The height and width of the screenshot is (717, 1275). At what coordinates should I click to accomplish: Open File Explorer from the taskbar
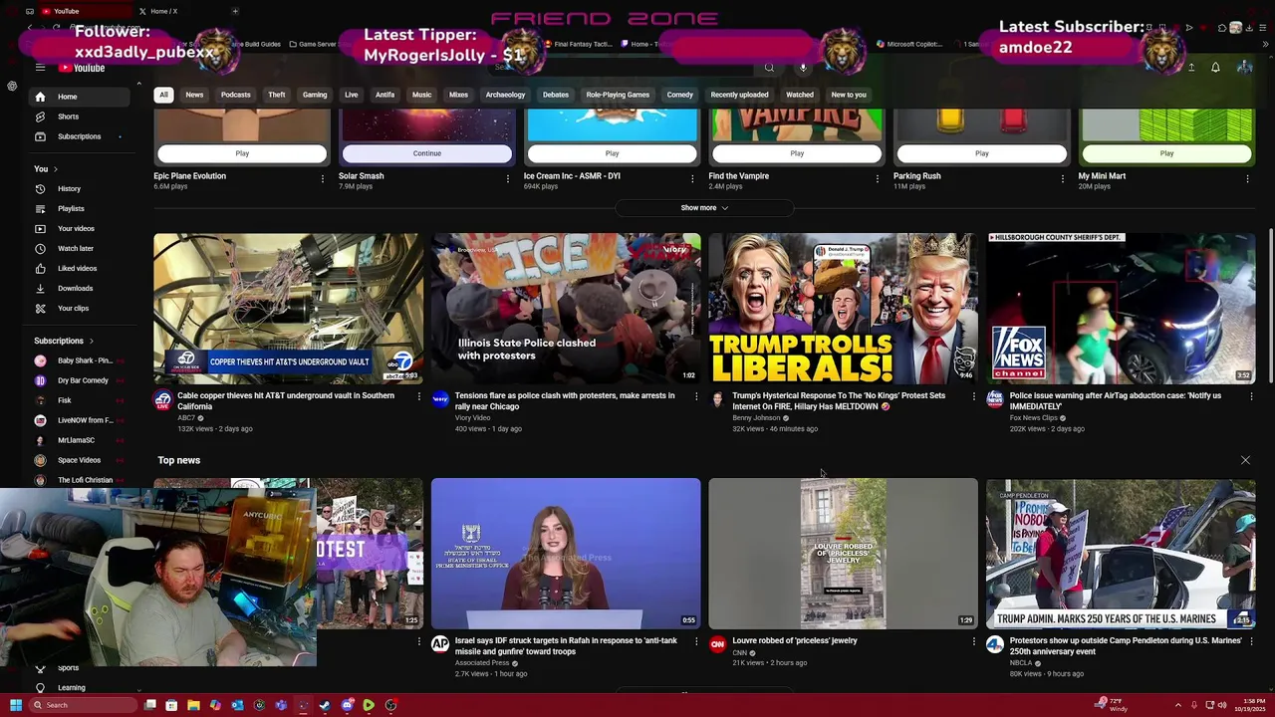pos(193,705)
